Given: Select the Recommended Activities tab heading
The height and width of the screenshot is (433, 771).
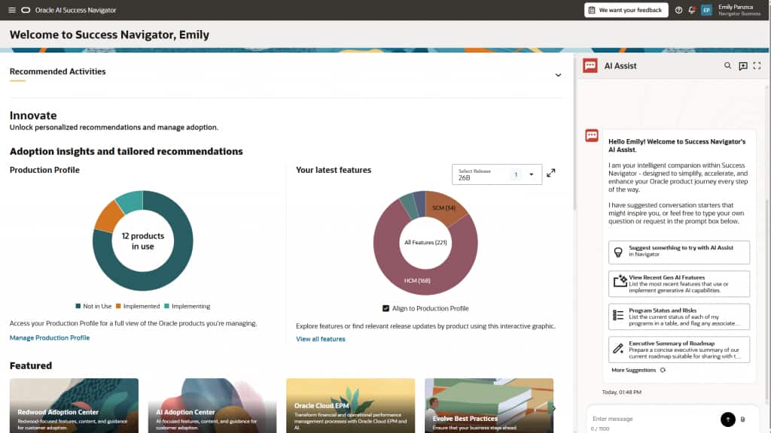Looking at the screenshot, I should tap(57, 71).
